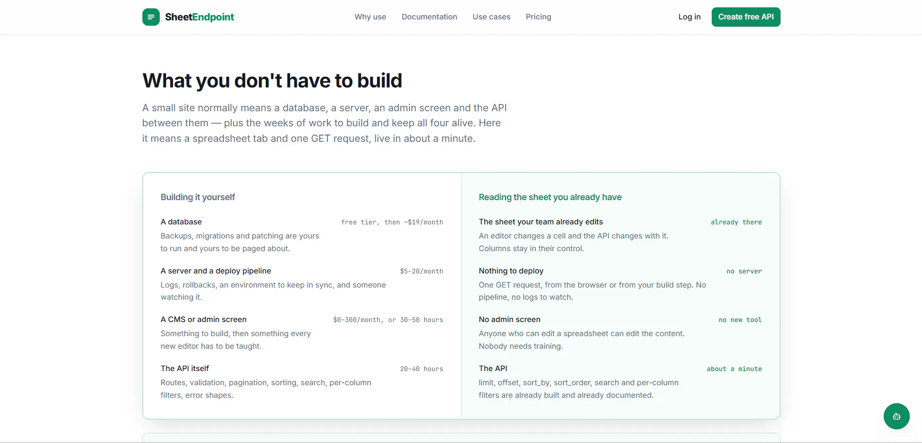Click 'The API itself' row title
Viewport: 922px width, 443px height.
click(185, 369)
